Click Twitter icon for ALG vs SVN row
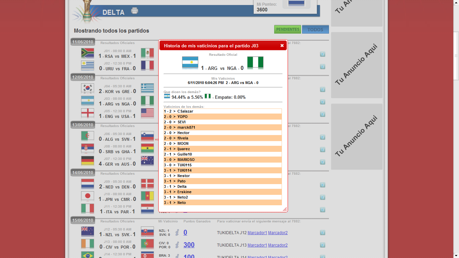 point(323,137)
